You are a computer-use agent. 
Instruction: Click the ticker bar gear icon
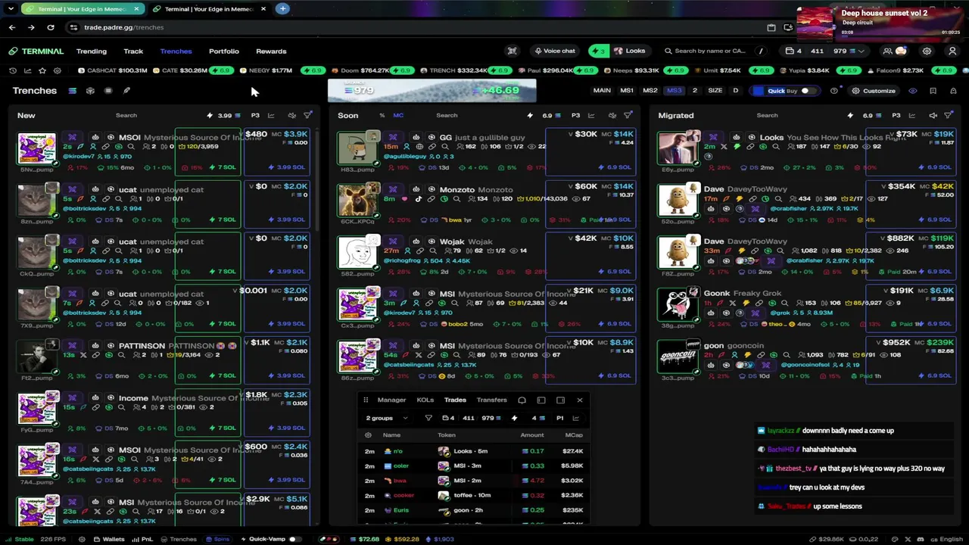pos(57,70)
